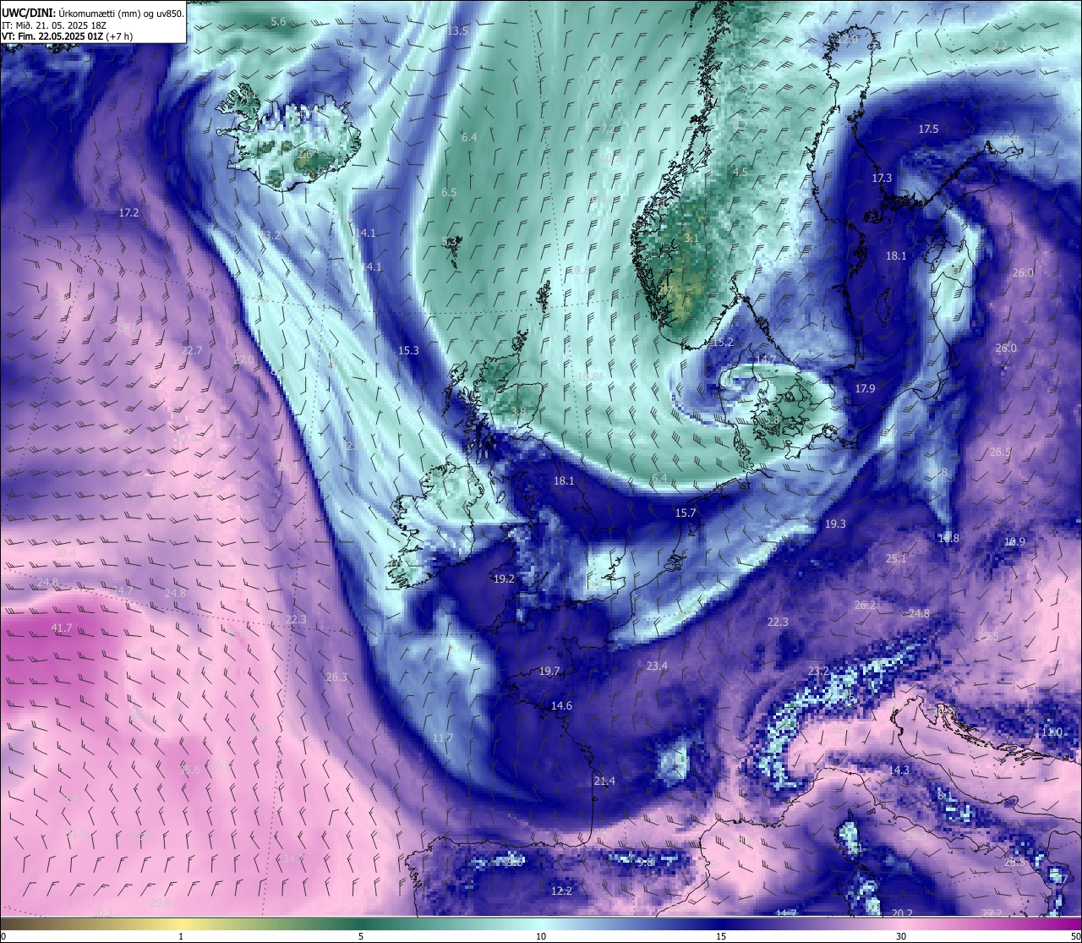Click the 4.5 value over Scandinavia
Image resolution: width=1082 pixels, height=943 pixels.
pos(740,172)
